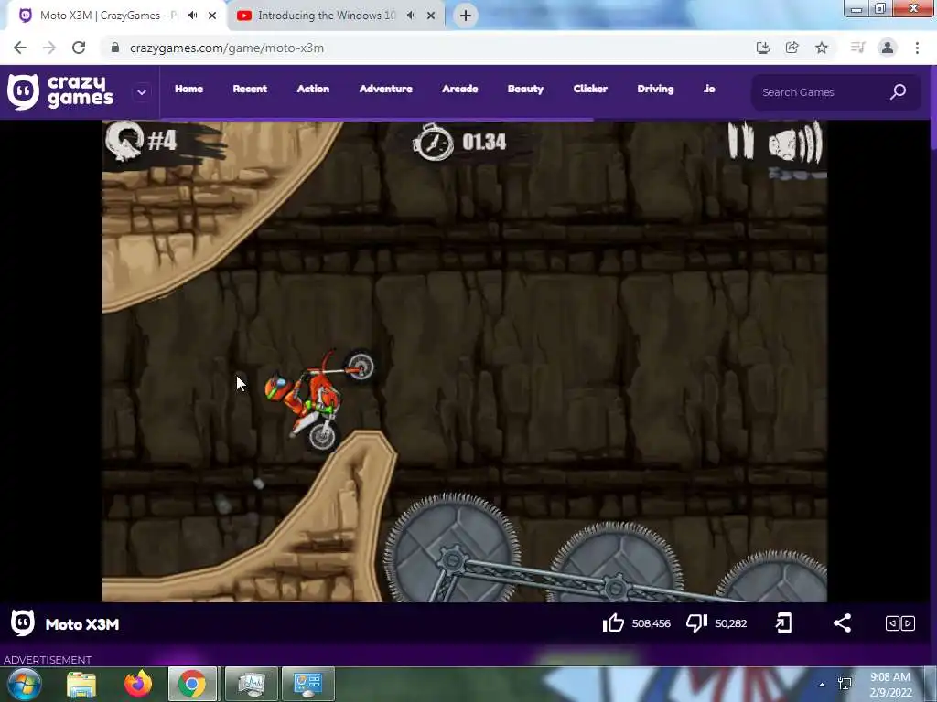Dislike the game with thumbs down
937x702 pixels.
coord(696,623)
